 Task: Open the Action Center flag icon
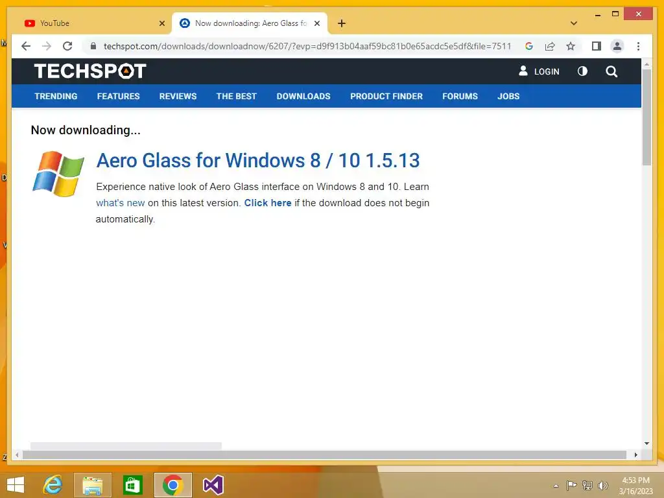[x=571, y=485]
